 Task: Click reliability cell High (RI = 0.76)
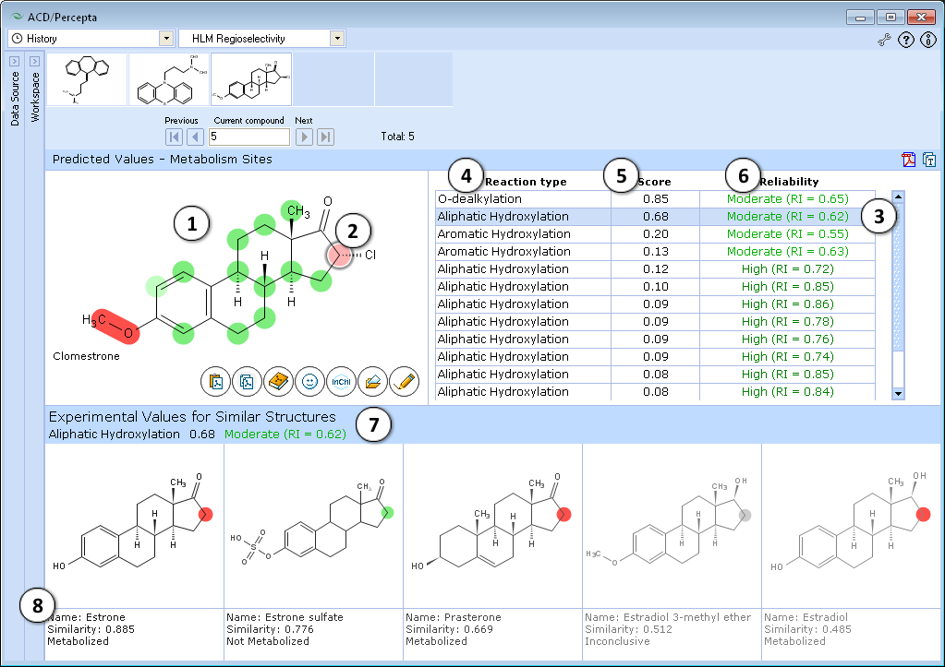tap(788, 339)
